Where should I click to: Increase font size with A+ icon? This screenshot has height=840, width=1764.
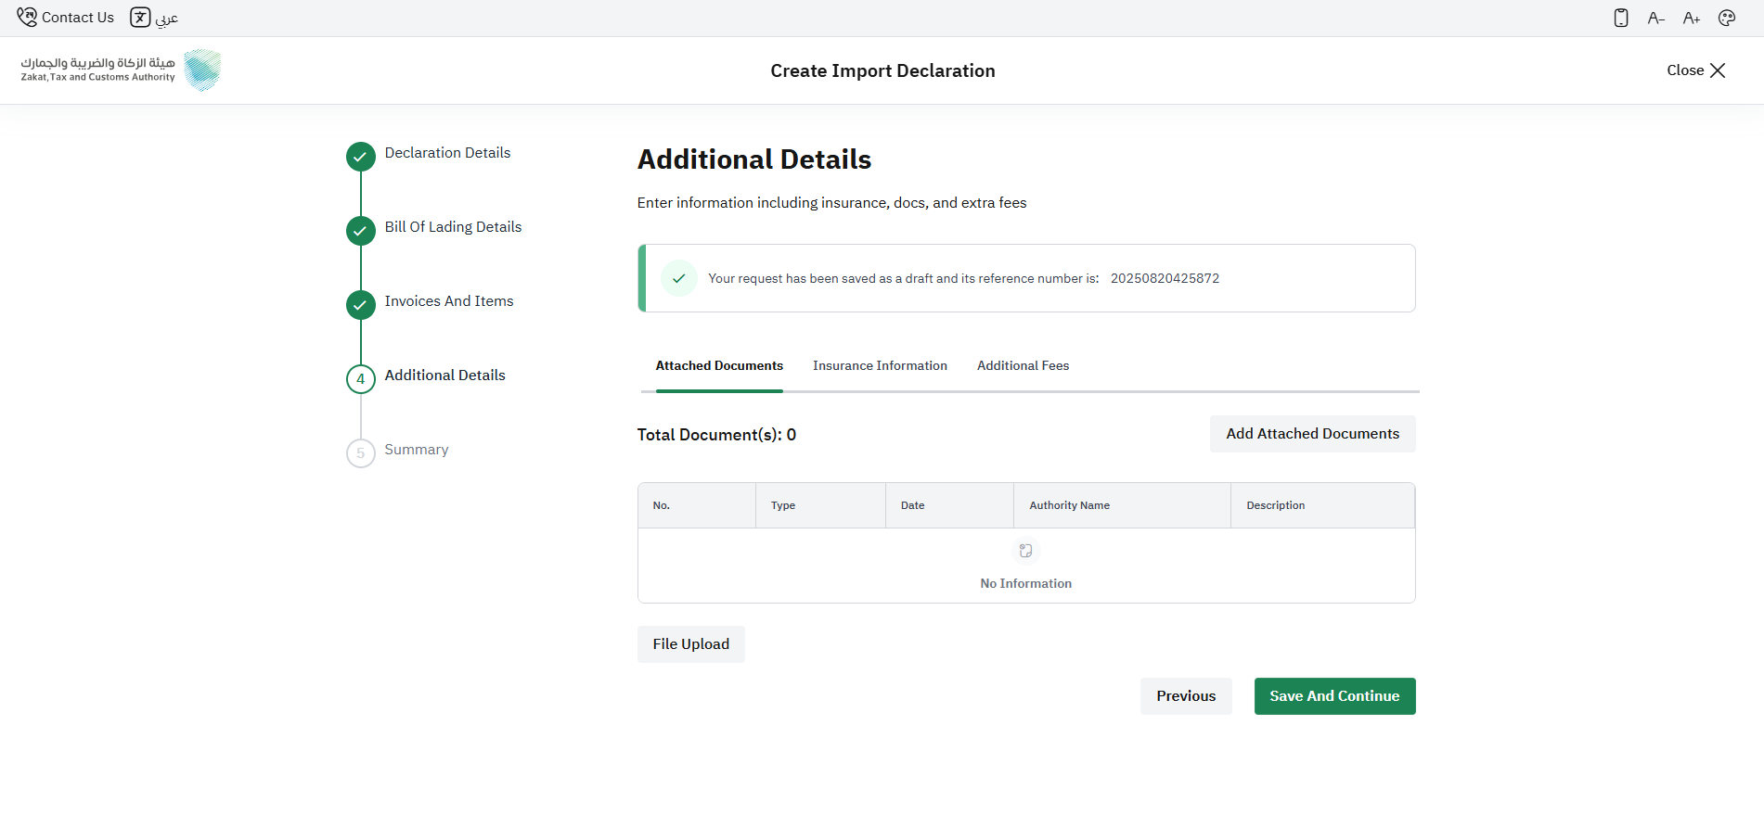pos(1692,18)
